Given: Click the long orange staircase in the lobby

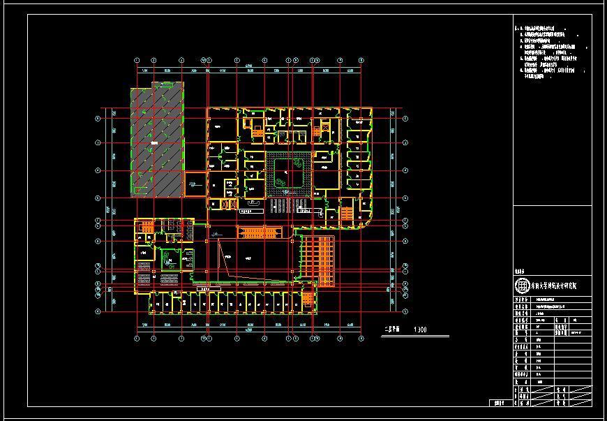Looking at the screenshot, I should pos(260,232).
